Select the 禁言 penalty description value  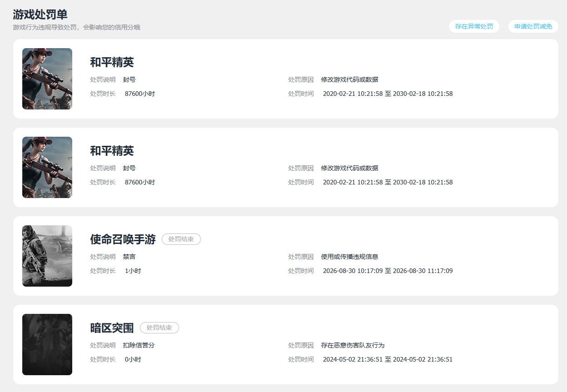coord(129,257)
